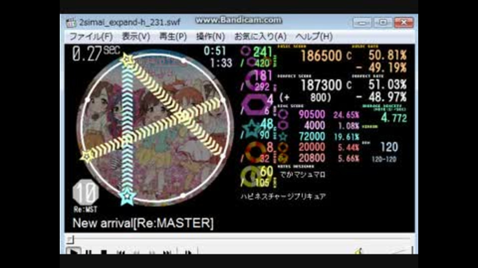The image size is (478, 268).
Task: Click the jacket artwork inside the ring
Action: pos(155,128)
